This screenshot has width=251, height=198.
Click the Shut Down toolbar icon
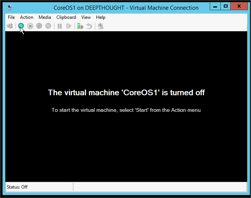(x=39, y=26)
